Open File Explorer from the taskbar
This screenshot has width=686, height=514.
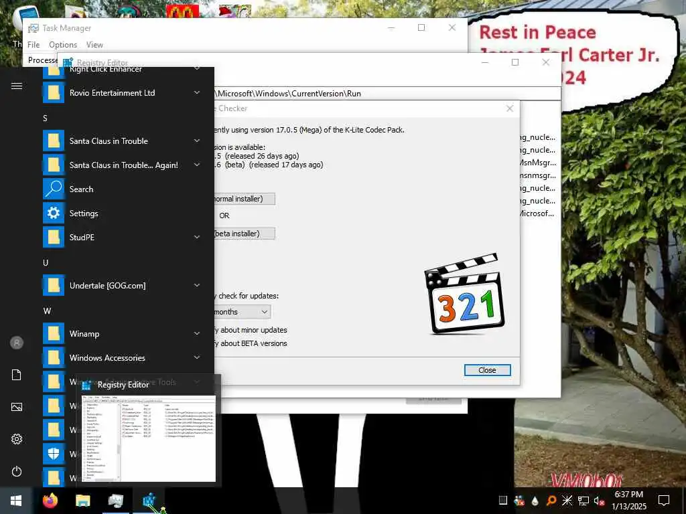pyautogui.click(x=82, y=501)
